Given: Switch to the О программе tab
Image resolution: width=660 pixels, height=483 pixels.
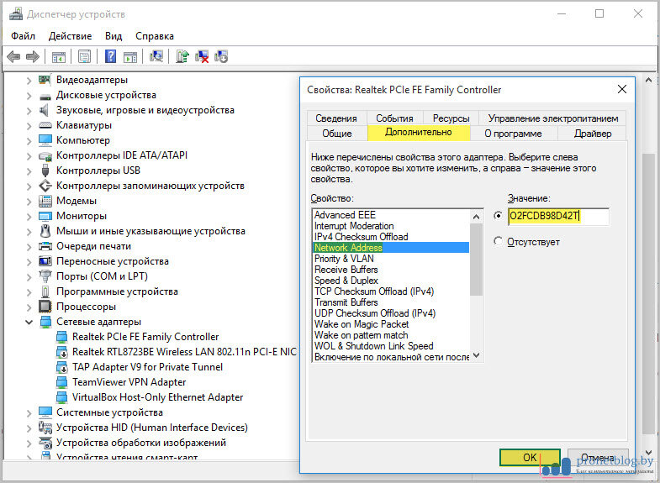Looking at the screenshot, I should (513, 134).
